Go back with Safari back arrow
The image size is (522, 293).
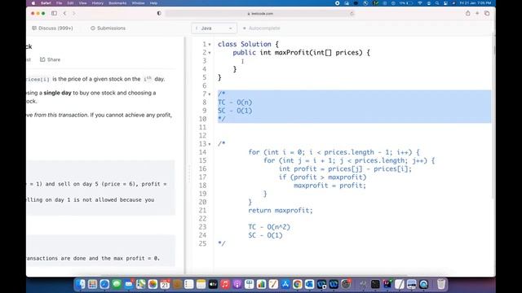pyautogui.click(x=64, y=13)
